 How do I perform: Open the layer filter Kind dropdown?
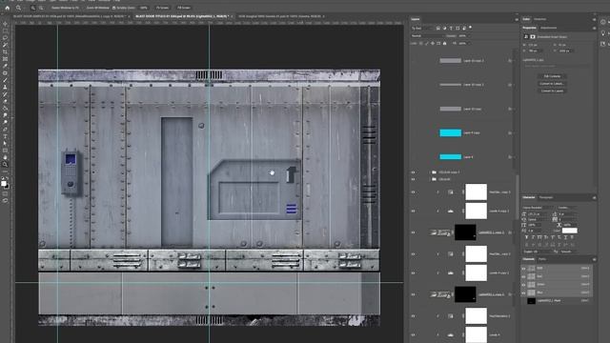click(422, 28)
